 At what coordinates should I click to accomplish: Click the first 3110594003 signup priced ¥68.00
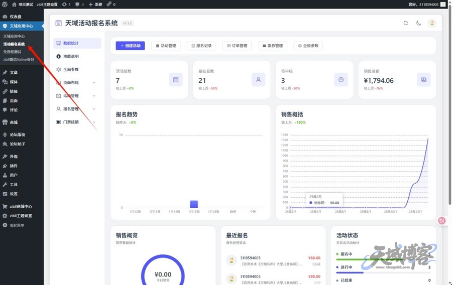(274, 261)
